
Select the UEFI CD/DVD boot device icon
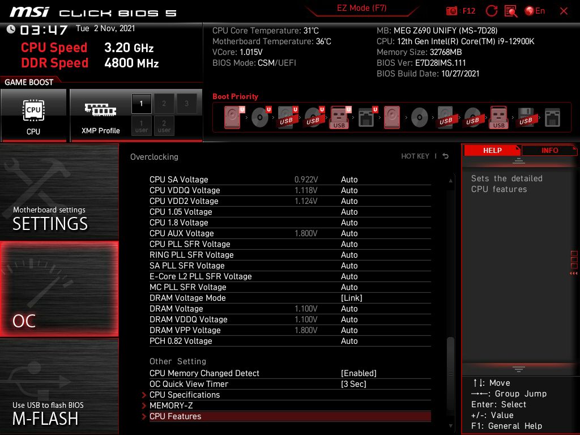coord(261,117)
